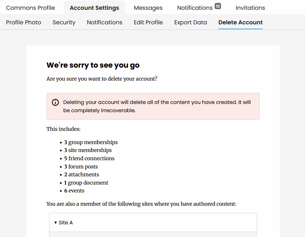
Task: Click the "6 events" list item
Action: pos(74,191)
